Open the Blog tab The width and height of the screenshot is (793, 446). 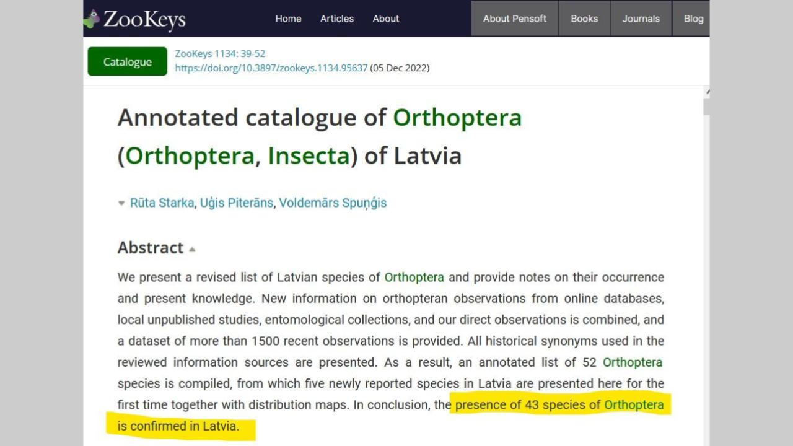[693, 19]
